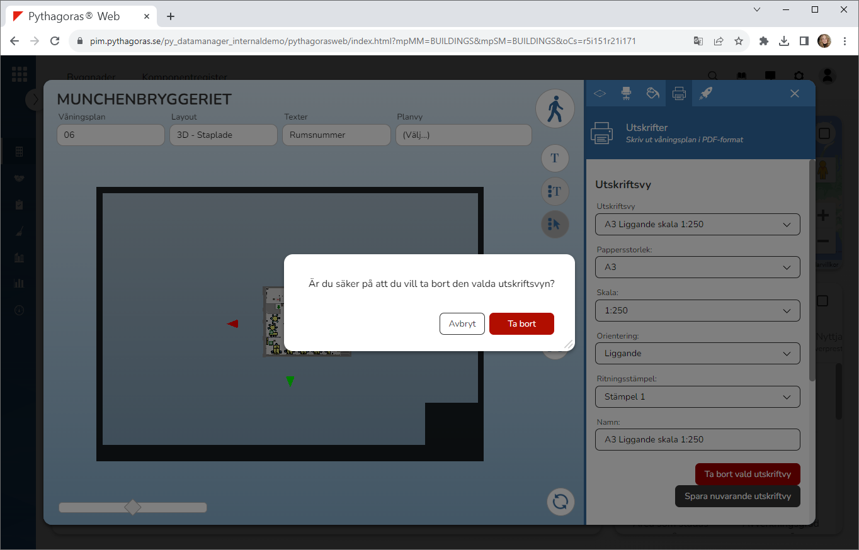Toggle the list selection cursor tool
This screenshot has height=550, width=859.
coord(555,224)
